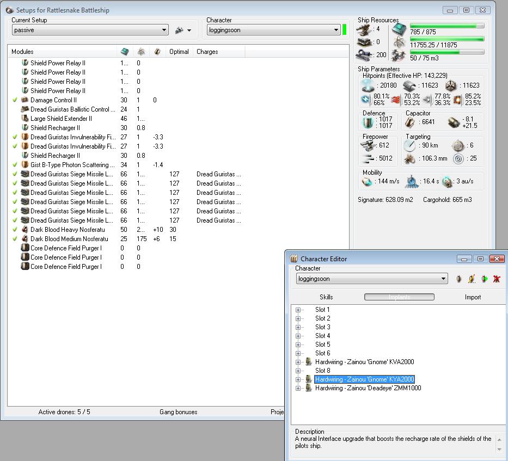
Task: Toggle Dark Blood Heavy Nosferatu active checkmark
Action: 15,230
